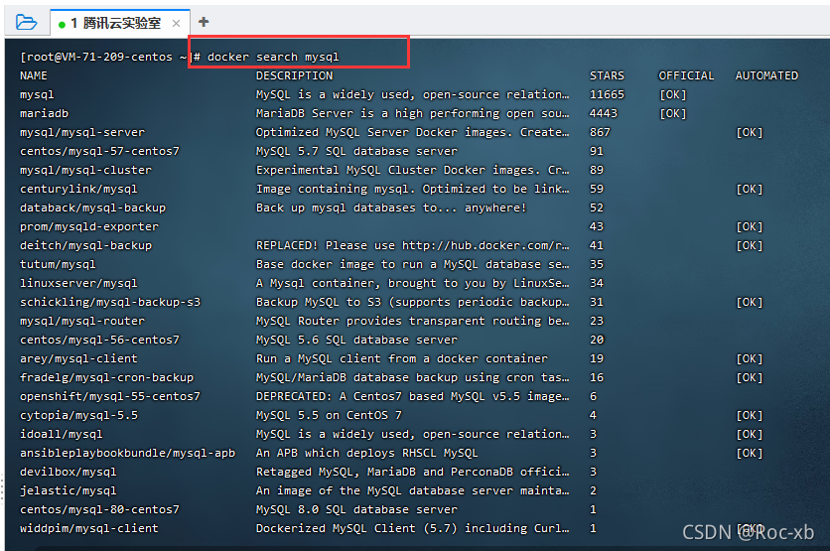Select mysql/mysql-router image name
This screenshot has height=551, width=830.
(82, 321)
